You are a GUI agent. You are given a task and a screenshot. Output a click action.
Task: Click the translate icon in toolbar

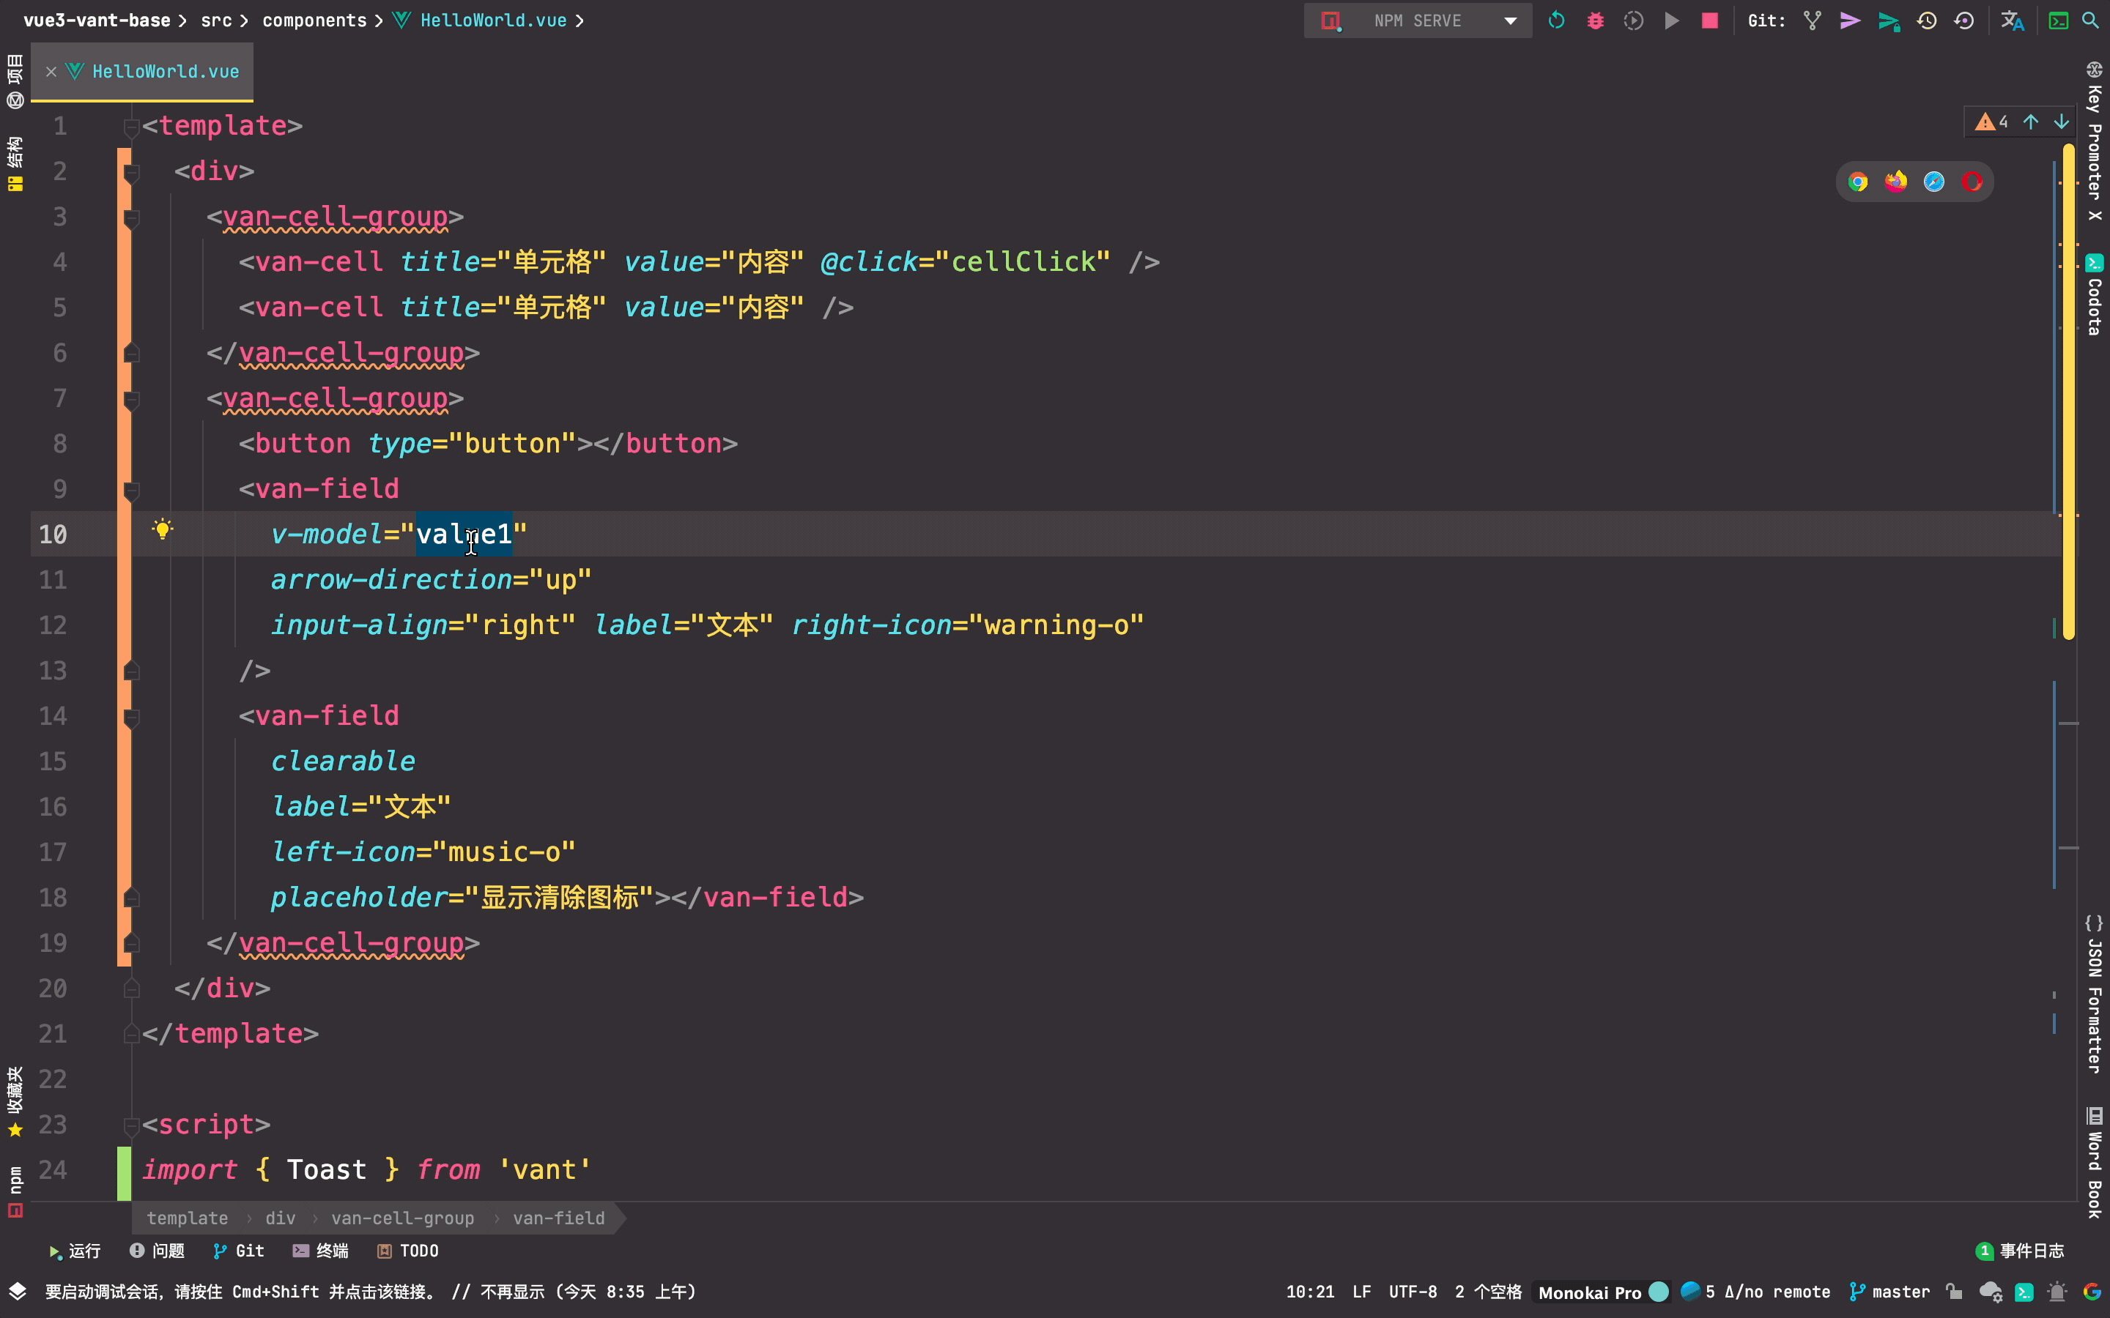click(2012, 20)
